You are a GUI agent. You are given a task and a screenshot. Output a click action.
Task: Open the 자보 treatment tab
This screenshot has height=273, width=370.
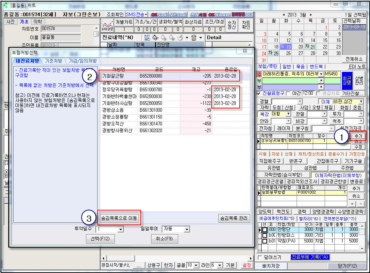[275, 154]
